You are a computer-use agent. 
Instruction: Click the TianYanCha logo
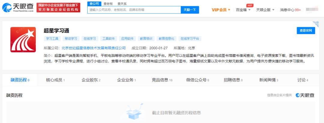pyautogui.click(x=18, y=7)
